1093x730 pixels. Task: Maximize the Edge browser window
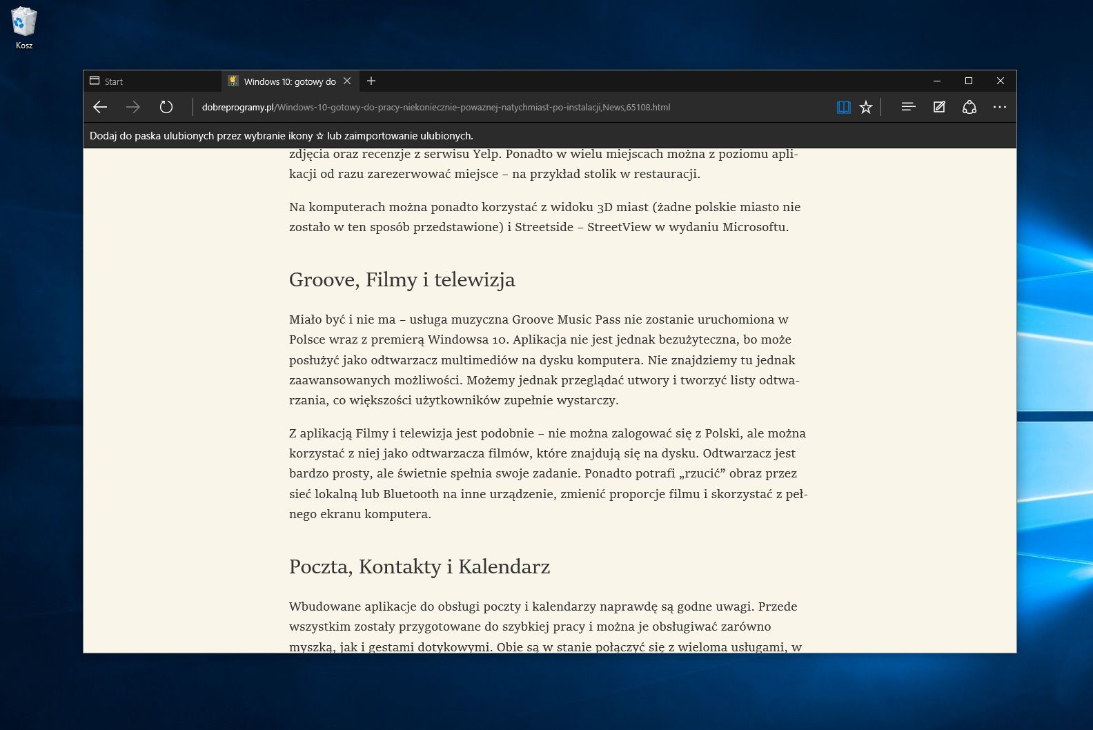(969, 81)
